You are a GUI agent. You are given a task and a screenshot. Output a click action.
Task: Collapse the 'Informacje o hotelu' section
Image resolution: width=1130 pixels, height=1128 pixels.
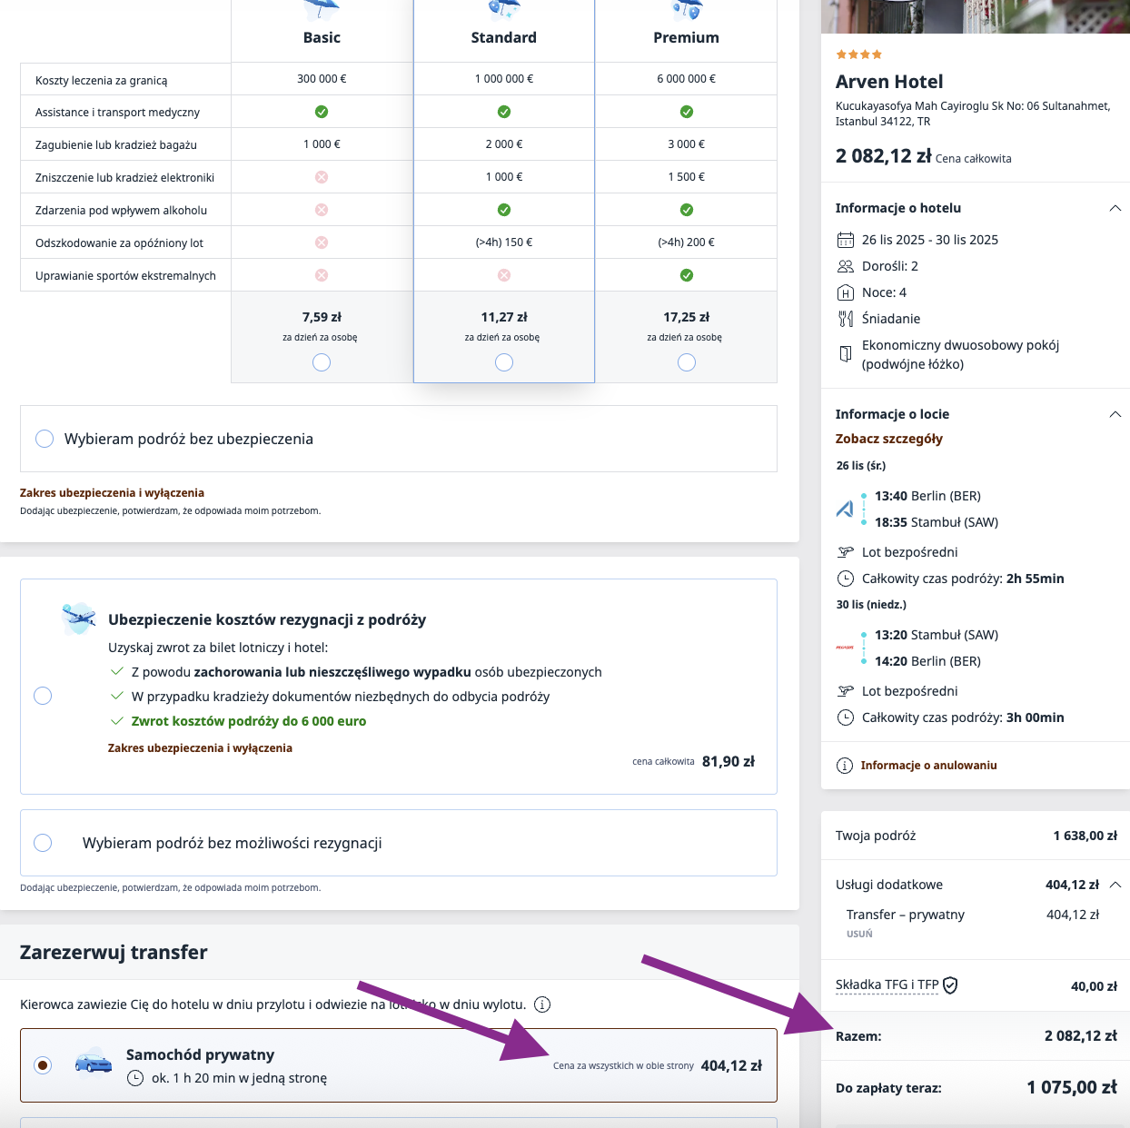[x=1115, y=208]
